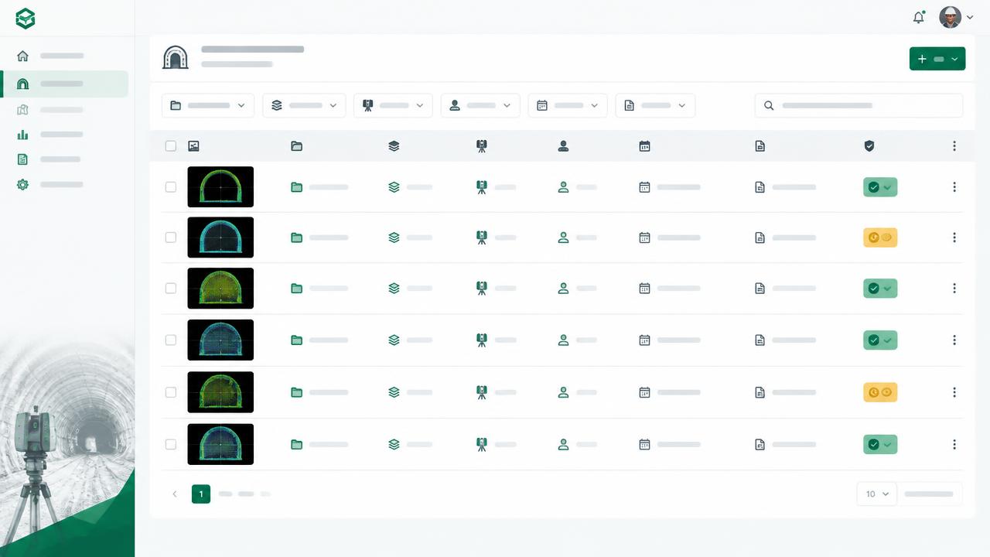Image resolution: width=990 pixels, height=557 pixels.
Task: Open the notifications bell
Action: pyautogui.click(x=919, y=17)
